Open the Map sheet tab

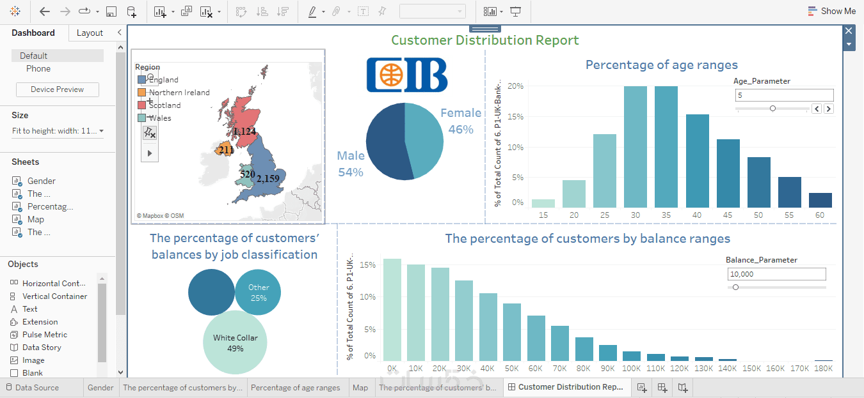click(360, 387)
